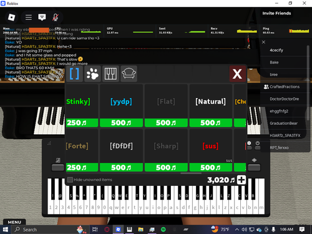The width and height of the screenshot is (312, 234).
Task: Click the 1:06 AM taskbar clock
Action: (x=286, y=229)
